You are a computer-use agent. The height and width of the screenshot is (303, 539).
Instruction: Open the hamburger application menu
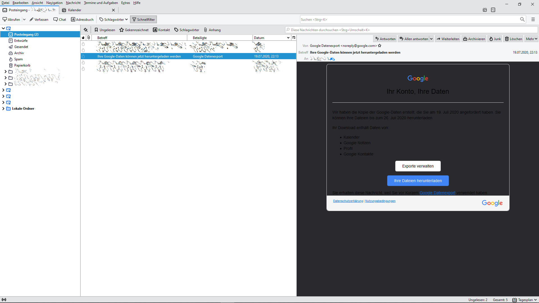point(533,19)
